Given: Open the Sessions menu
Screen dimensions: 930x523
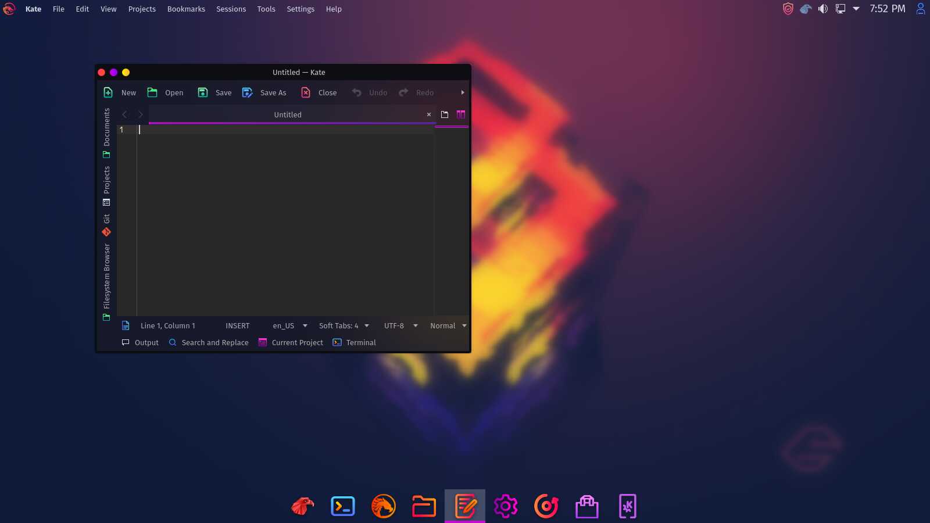Looking at the screenshot, I should point(231,9).
